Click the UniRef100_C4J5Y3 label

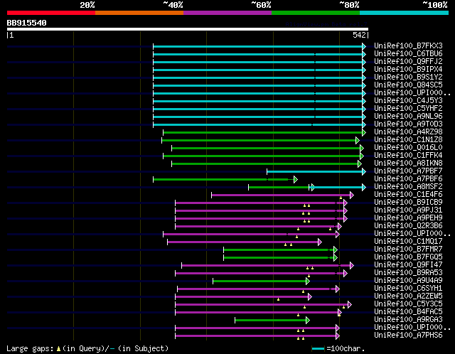[x=408, y=101]
